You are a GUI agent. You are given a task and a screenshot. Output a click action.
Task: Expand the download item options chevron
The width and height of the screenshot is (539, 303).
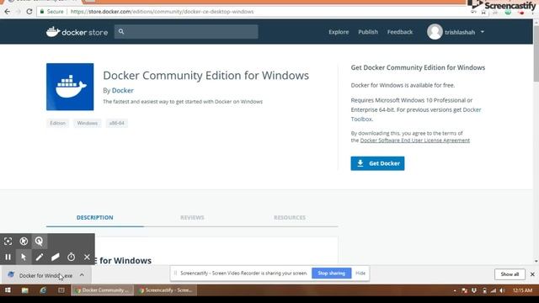coord(82,275)
